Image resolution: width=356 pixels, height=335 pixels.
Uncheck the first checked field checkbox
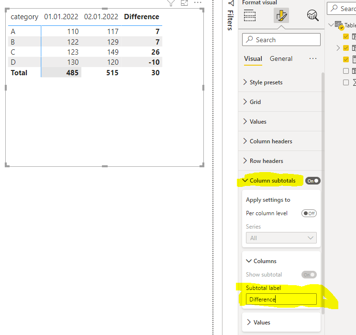click(346, 36)
